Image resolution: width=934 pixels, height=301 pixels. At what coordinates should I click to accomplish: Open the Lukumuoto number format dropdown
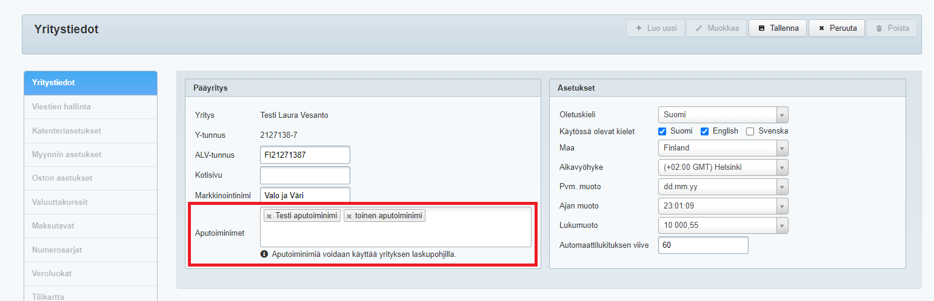(722, 225)
